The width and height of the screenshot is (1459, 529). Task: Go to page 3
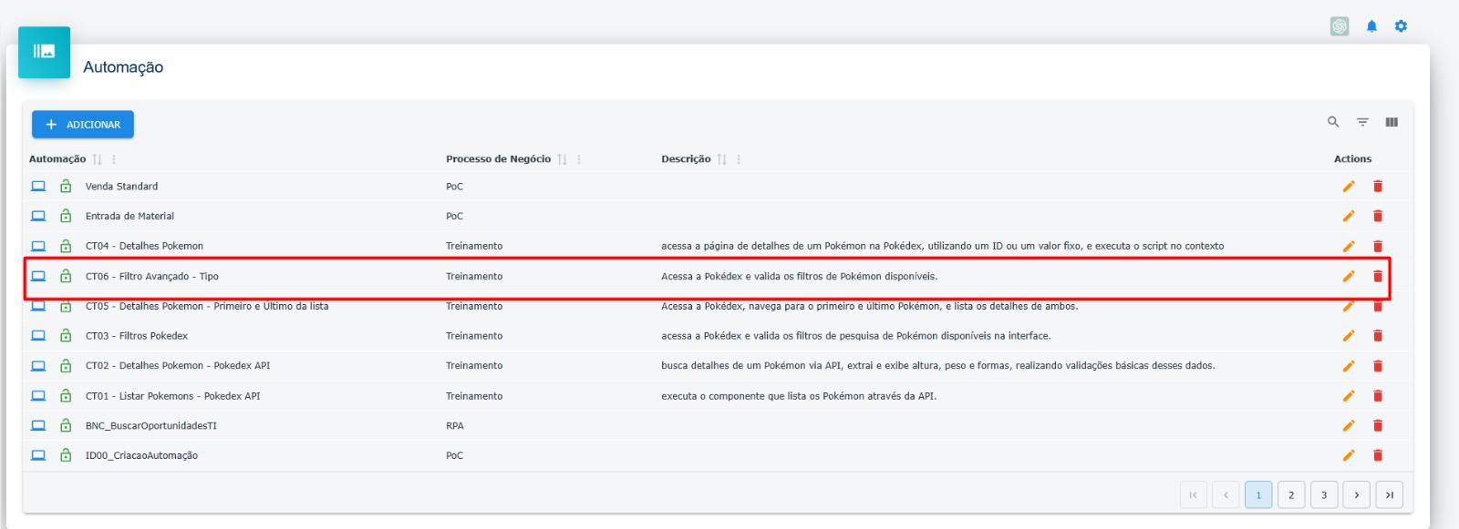point(1324,495)
